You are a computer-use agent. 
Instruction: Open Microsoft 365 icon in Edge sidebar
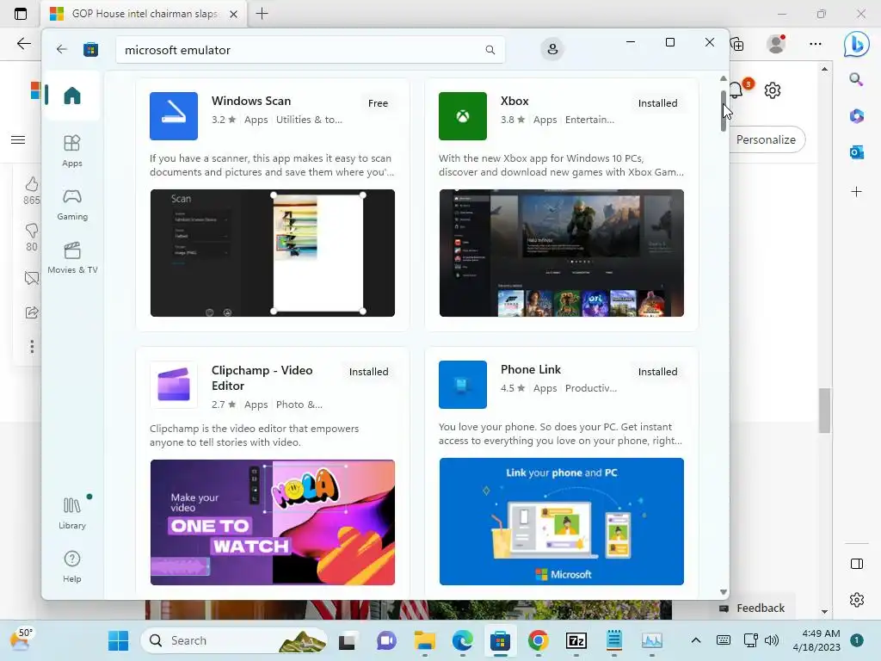[x=856, y=116]
